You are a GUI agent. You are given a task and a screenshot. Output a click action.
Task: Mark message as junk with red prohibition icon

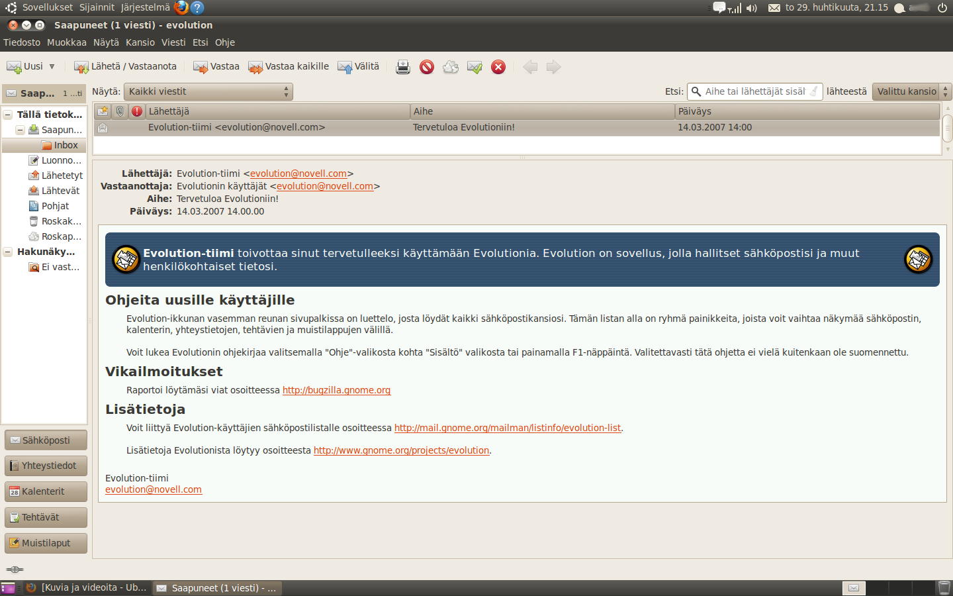tap(427, 67)
